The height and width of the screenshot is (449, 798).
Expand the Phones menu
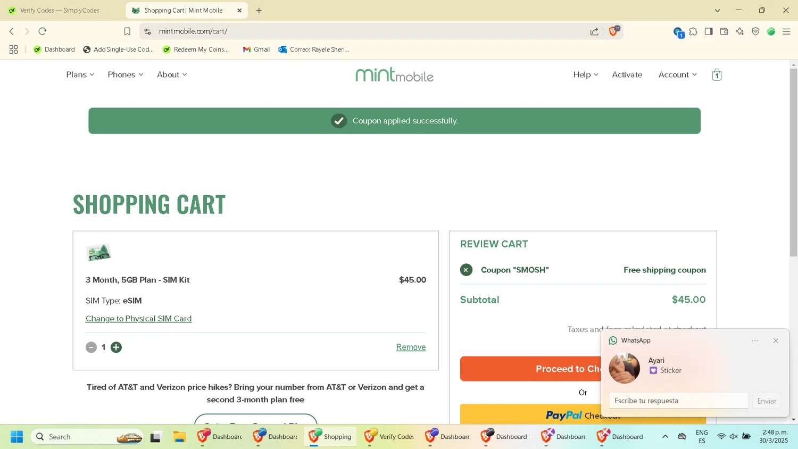125,74
